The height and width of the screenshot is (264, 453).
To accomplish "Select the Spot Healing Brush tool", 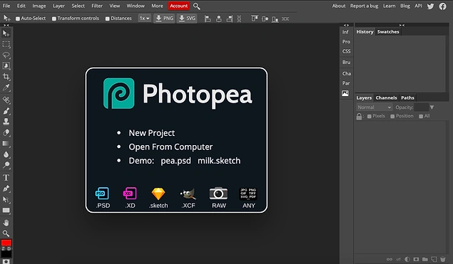I will point(6,100).
